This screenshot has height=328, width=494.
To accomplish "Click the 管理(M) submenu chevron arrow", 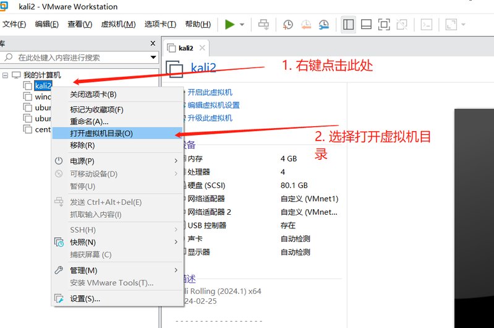I will 176,270.
